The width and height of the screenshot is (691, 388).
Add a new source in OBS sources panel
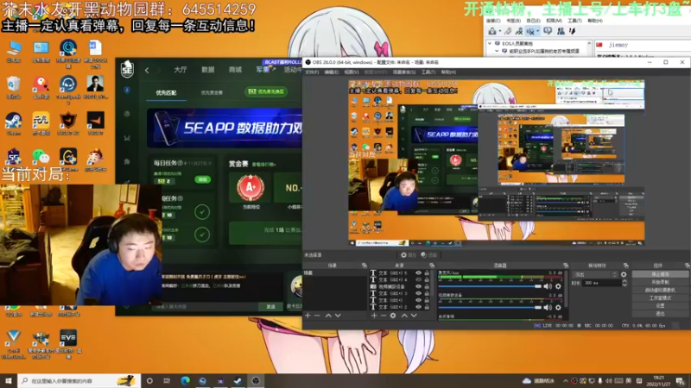374,316
